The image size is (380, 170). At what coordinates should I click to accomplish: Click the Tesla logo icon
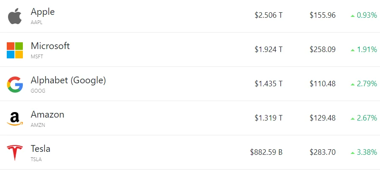pos(15,153)
